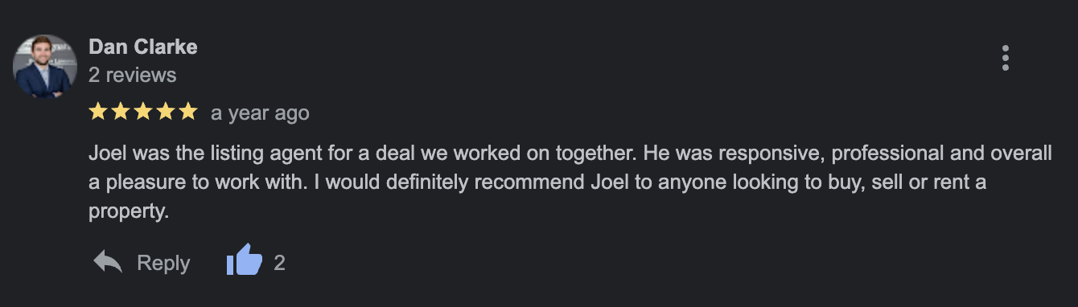The width and height of the screenshot is (1078, 307).
Task: Click the fifth rating star
Action: tap(188, 112)
